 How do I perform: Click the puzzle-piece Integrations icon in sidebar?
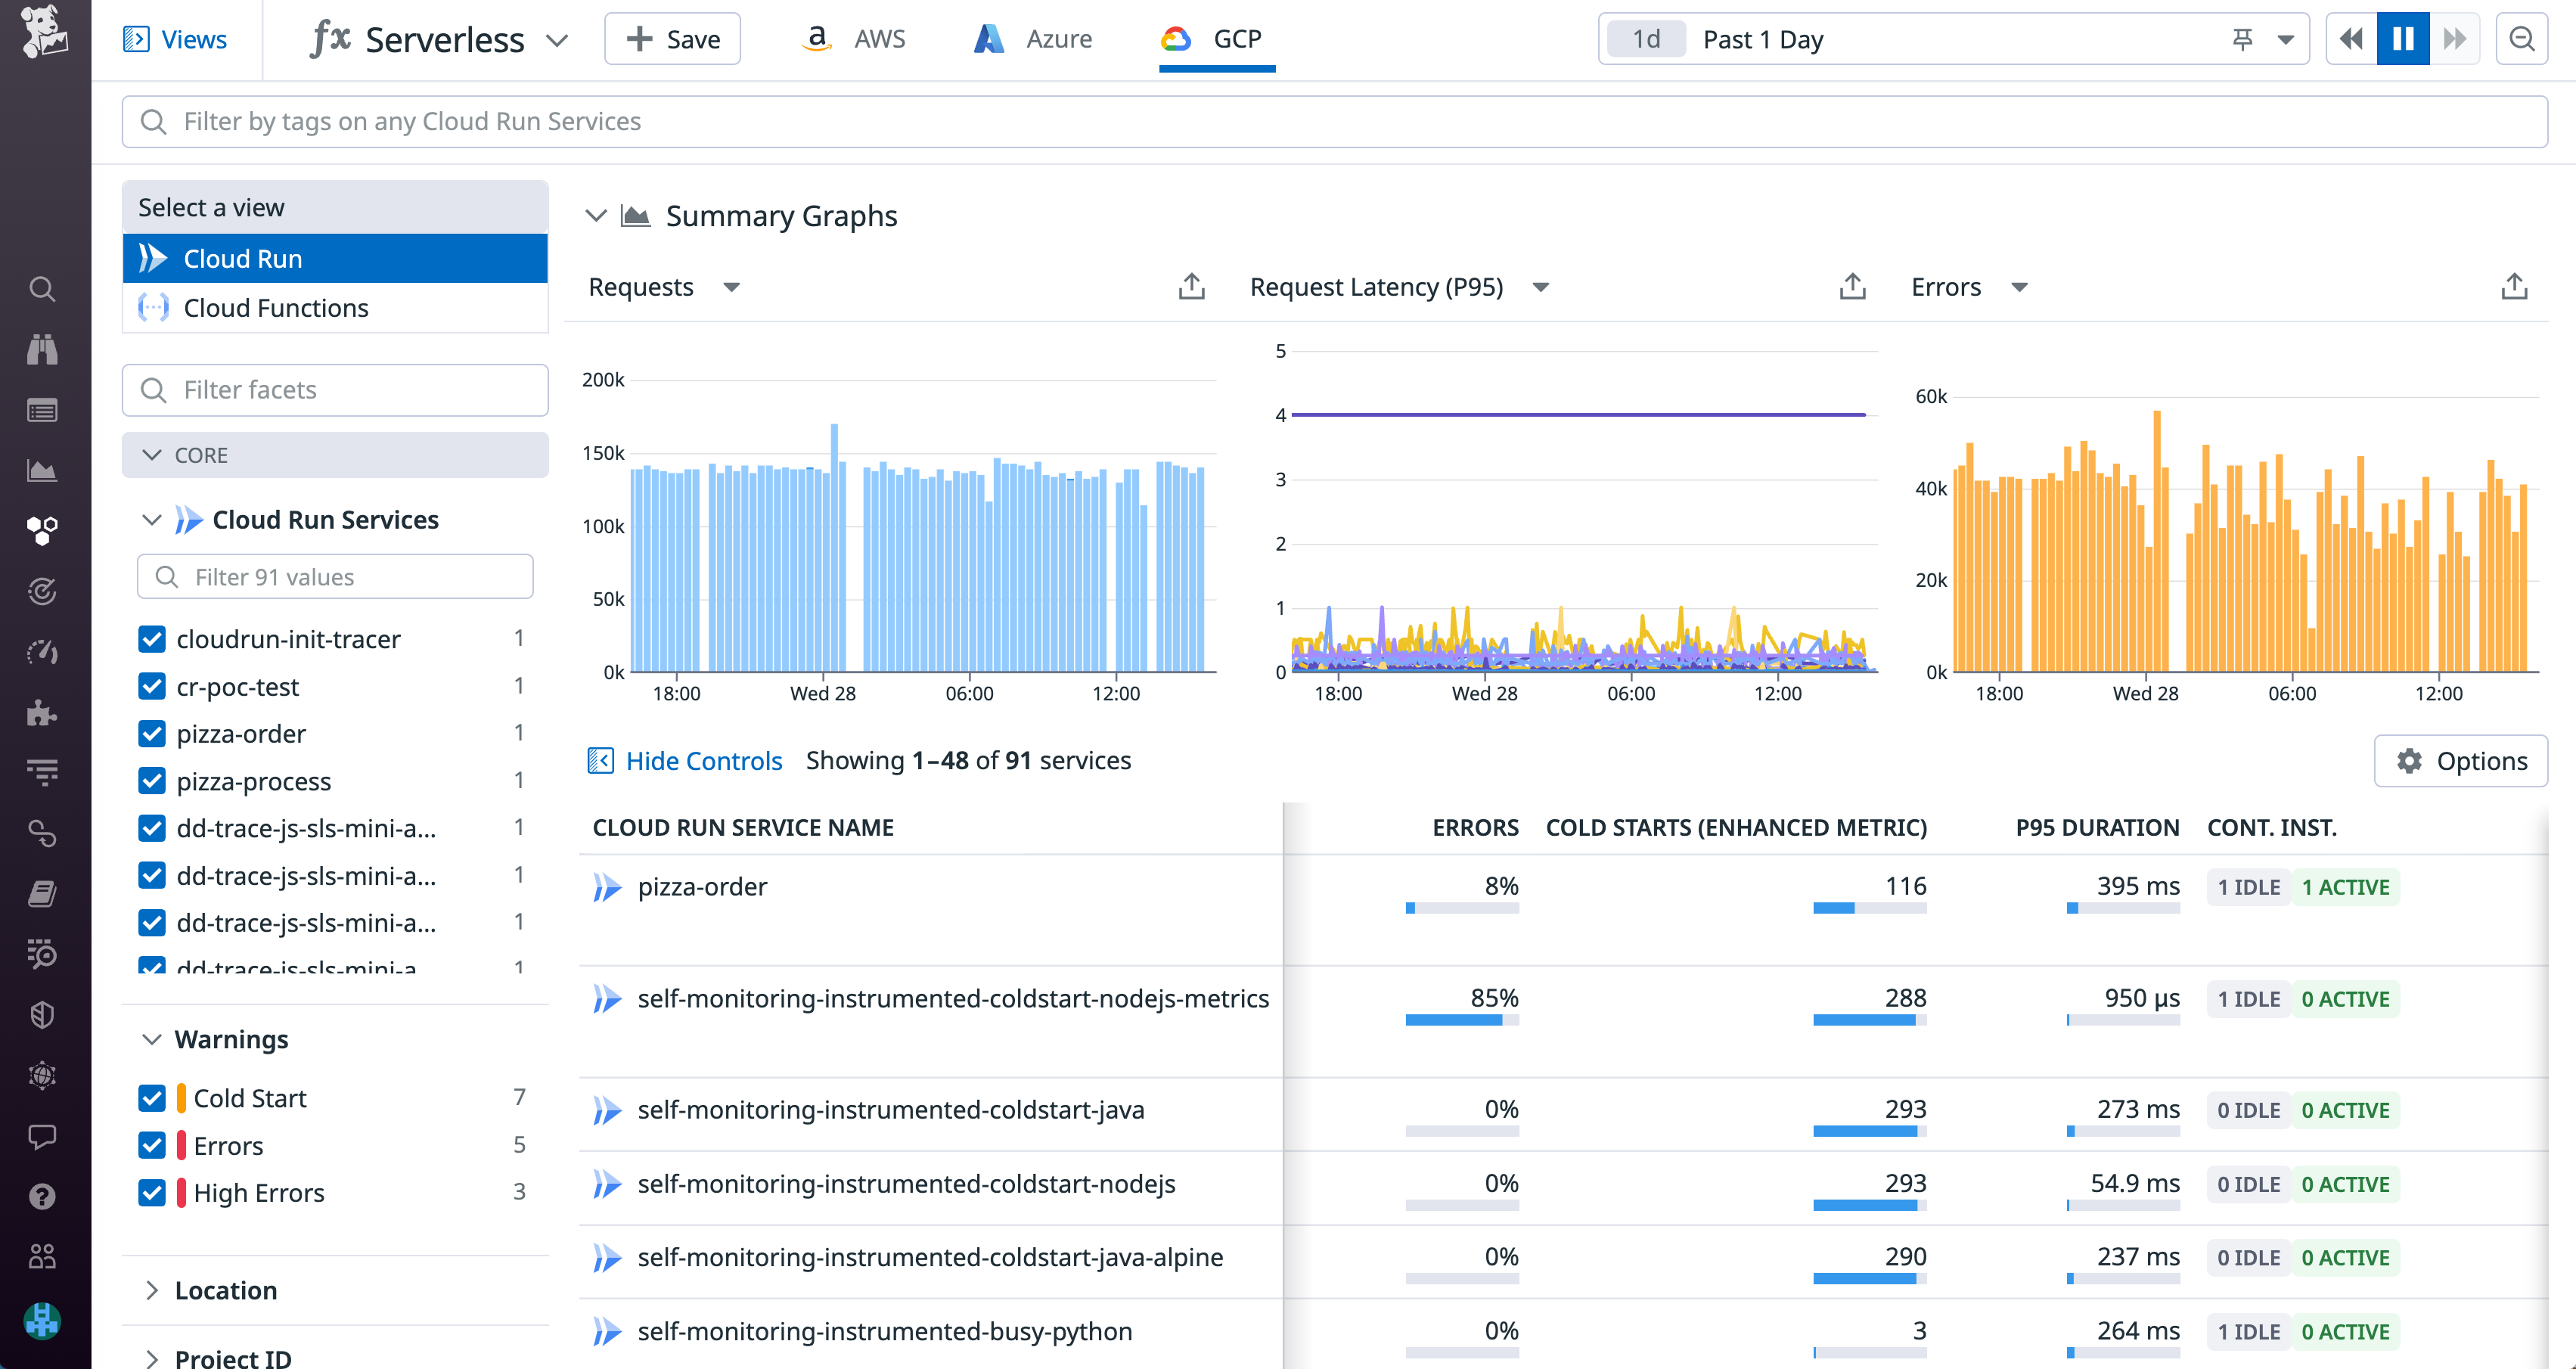42,713
